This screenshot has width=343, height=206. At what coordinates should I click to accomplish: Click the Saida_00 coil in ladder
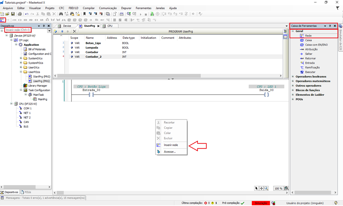click(x=266, y=94)
